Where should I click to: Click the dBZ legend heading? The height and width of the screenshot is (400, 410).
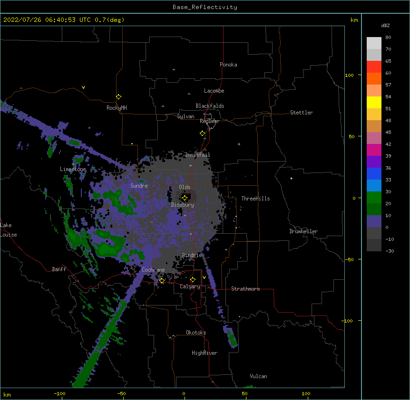click(x=385, y=25)
